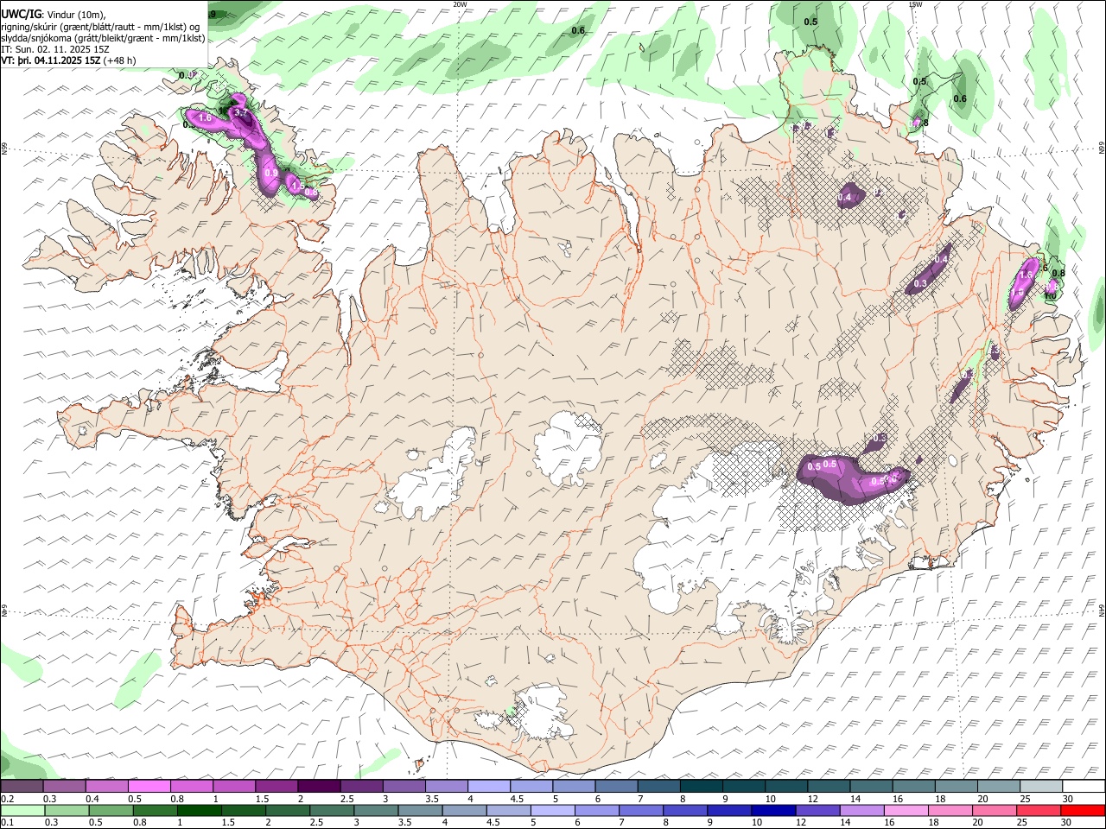The width and height of the screenshot is (1106, 829).
Task: Click the upper legend swatch between 0.2 and 0.3
Action: tap(22, 786)
